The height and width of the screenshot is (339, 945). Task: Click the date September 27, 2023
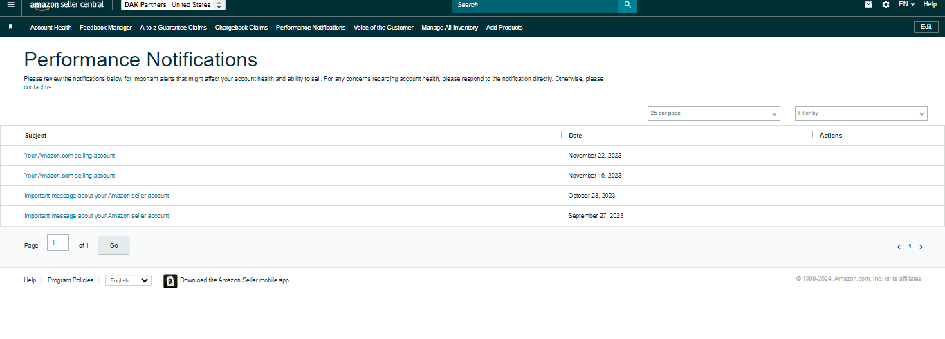[x=596, y=216]
